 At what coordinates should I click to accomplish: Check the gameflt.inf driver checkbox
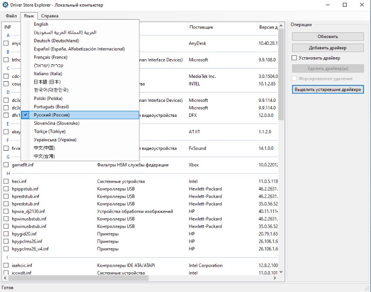[6, 165]
